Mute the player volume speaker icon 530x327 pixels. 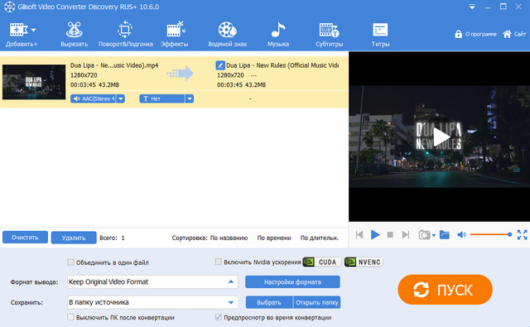[461, 234]
